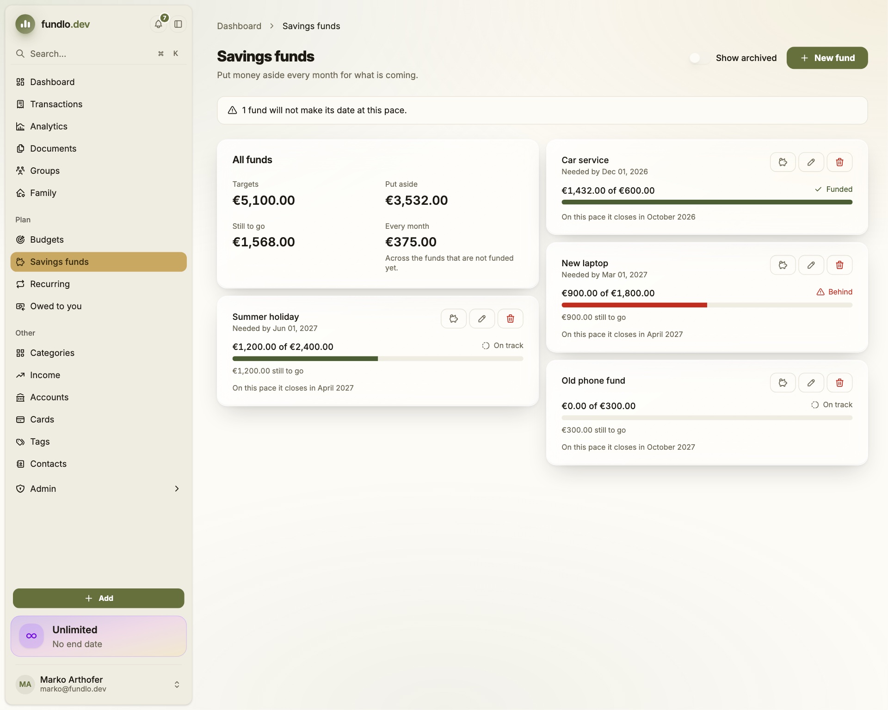Edit the Old phone fund
This screenshot has width=888, height=710.
point(811,383)
